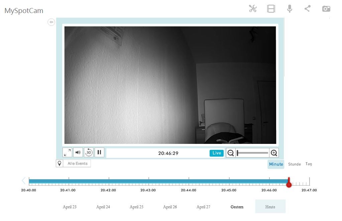
Task: Switch video to fullscreen mode
Action: coord(68,153)
